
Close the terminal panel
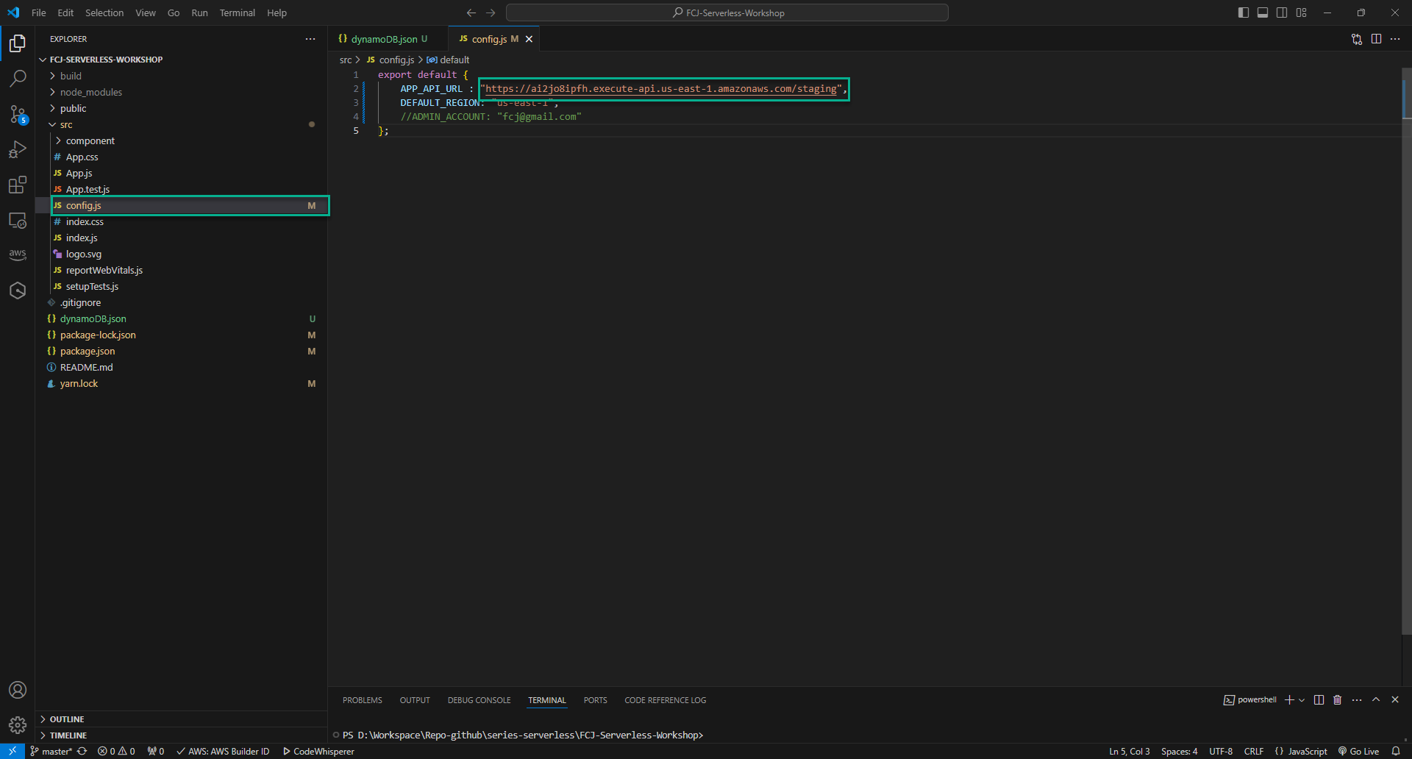pos(1395,699)
